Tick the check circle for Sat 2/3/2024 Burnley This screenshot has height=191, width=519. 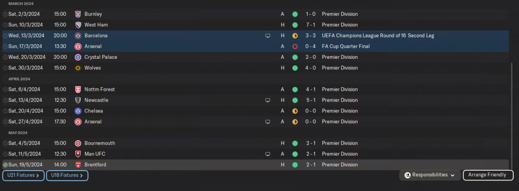click(5, 14)
